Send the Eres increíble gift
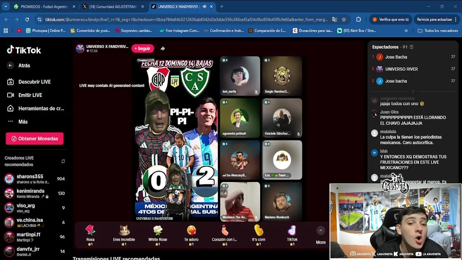Viewport: 462px width, 260px height. (124, 235)
